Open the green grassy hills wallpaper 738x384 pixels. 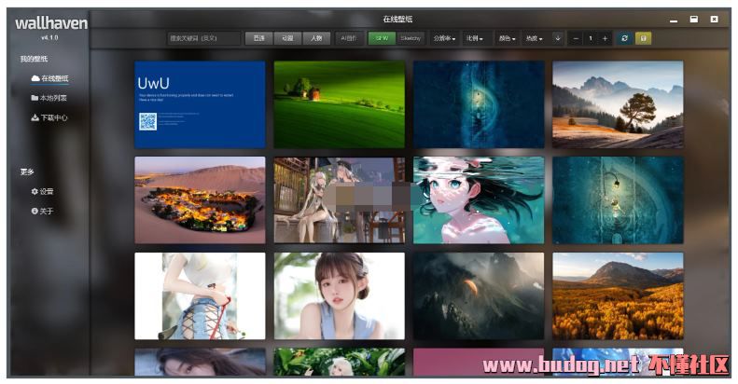tap(340, 104)
